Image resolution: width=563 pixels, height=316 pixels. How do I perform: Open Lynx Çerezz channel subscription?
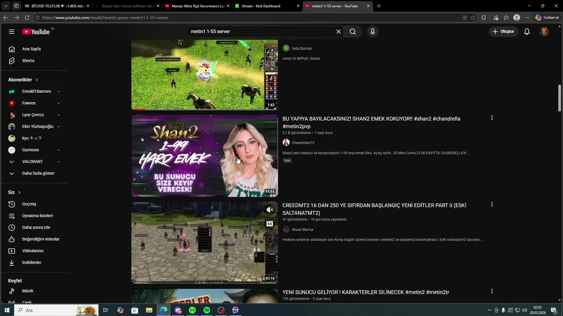[34, 115]
